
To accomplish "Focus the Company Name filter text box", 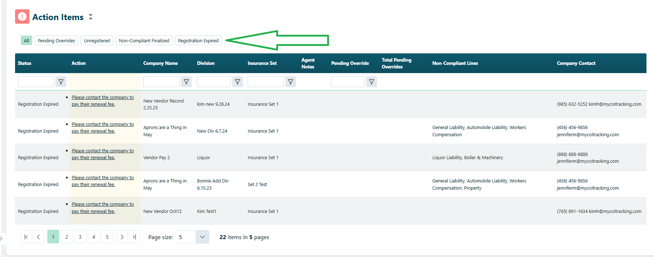I will pyautogui.click(x=161, y=82).
